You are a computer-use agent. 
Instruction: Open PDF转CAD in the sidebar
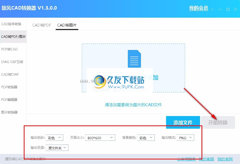tap(13, 49)
